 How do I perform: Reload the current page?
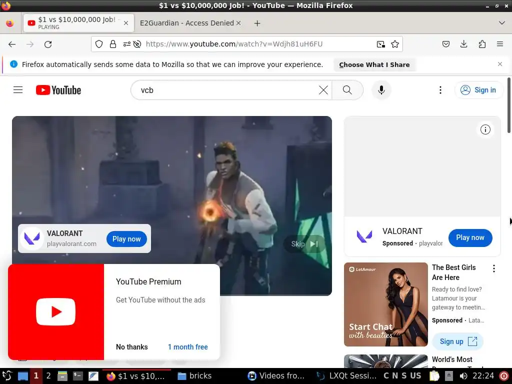48,44
